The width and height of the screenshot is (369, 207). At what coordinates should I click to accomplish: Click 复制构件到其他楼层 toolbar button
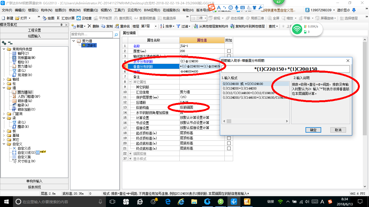click(248, 26)
